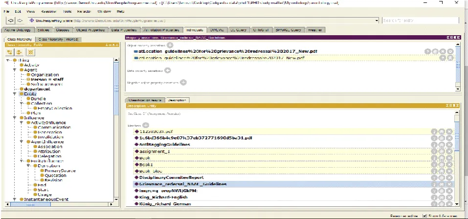
Task: Click the back navigation arrow
Action: tap(11, 21)
